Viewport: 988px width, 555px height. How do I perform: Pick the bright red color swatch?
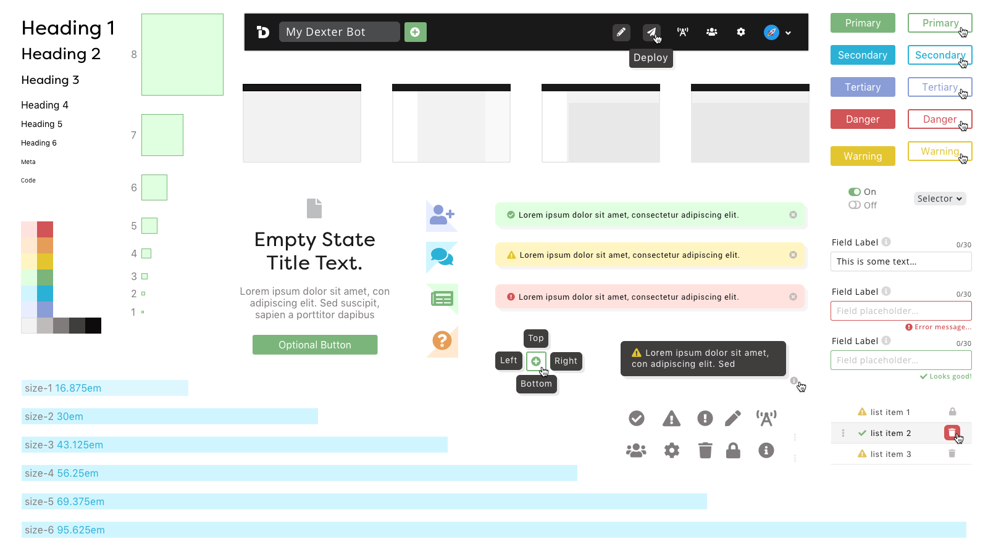coord(45,229)
